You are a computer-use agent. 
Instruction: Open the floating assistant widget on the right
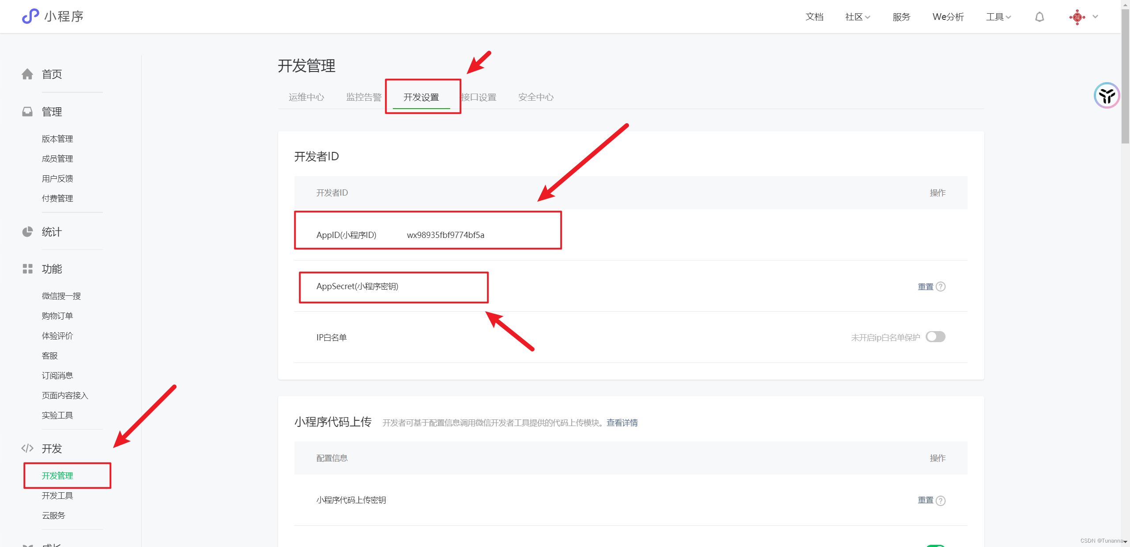1106,95
